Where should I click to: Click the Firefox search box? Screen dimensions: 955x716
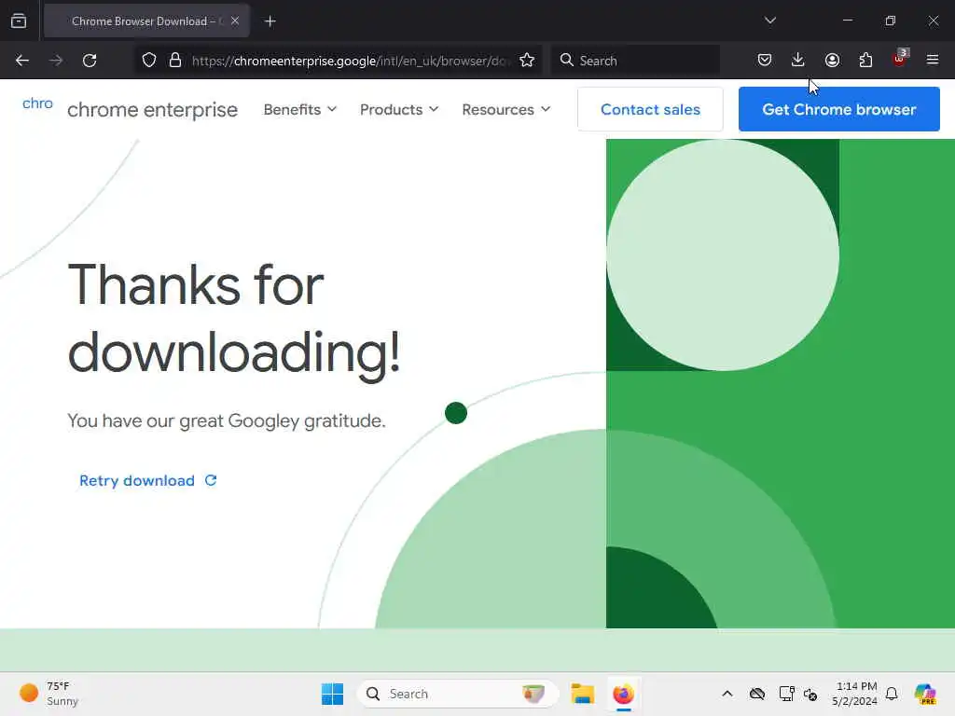635,61
